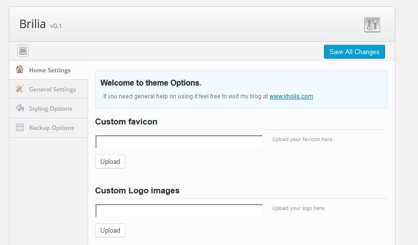Click the icon beside Backup Options
The width and height of the screenshot is (418, 245).
[20, 127]
